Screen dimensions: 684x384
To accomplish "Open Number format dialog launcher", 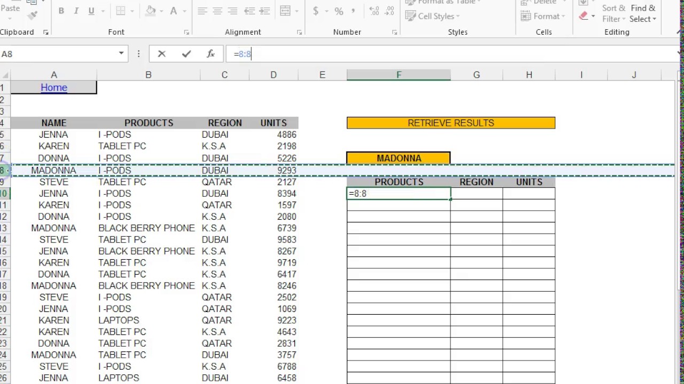I will 394,33.
